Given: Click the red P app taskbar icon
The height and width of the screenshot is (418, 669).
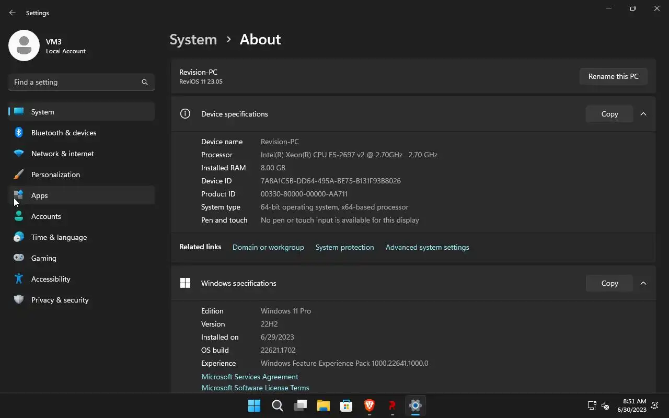Looking at the screenshot, I should [392, 405].
